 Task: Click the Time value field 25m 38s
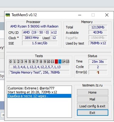[98, 62]
